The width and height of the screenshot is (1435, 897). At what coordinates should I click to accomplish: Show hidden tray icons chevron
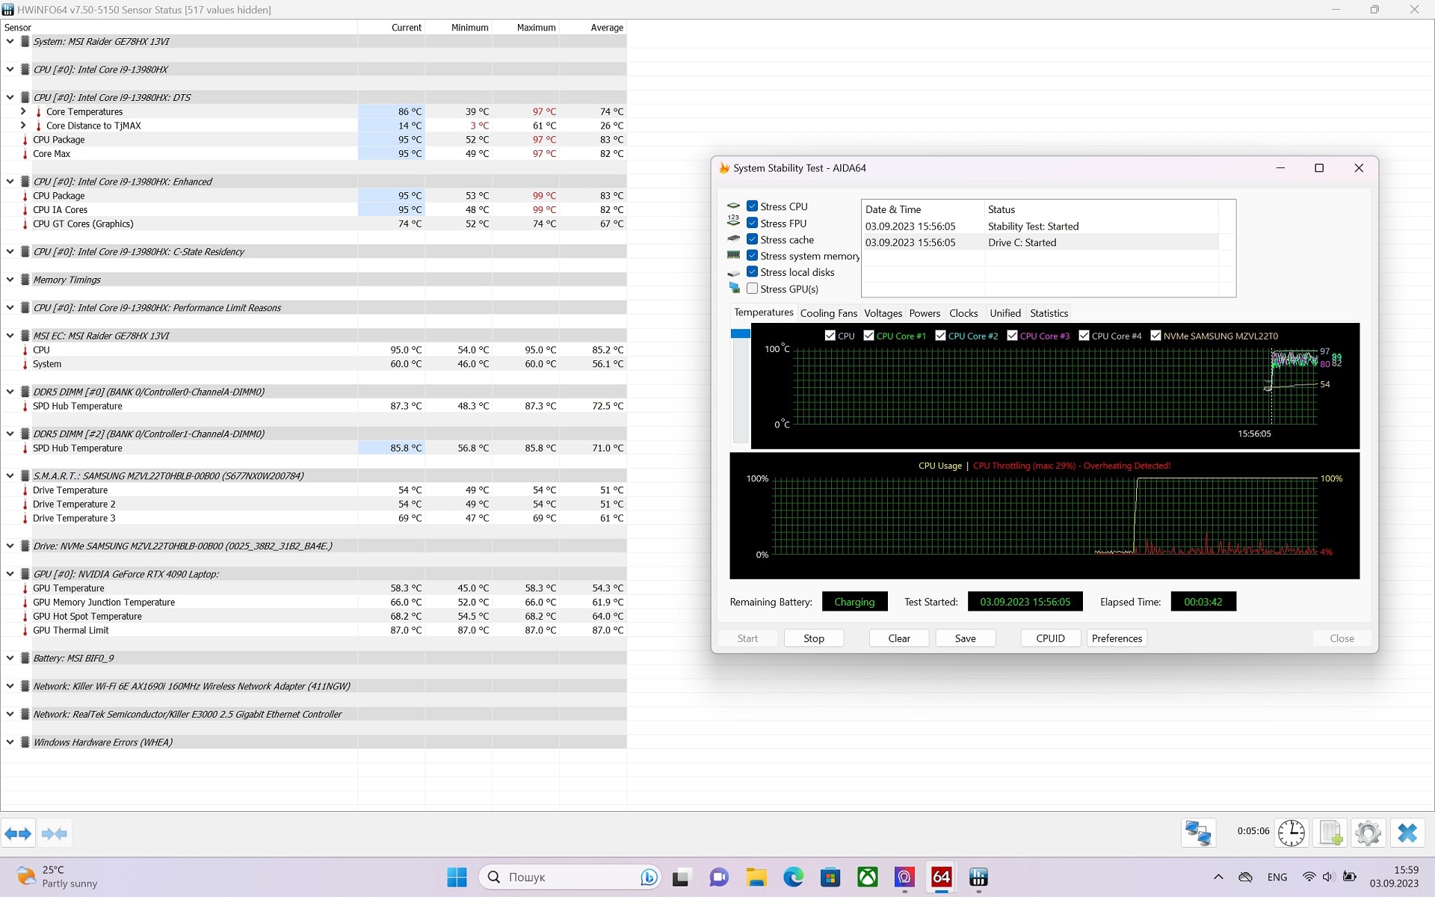pos(1218,877)
